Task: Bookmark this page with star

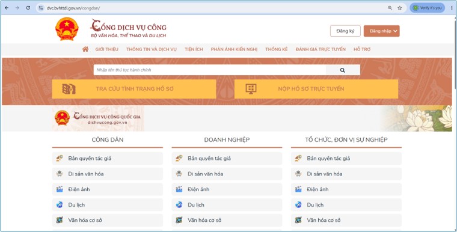Action: (x=400, y=8)
